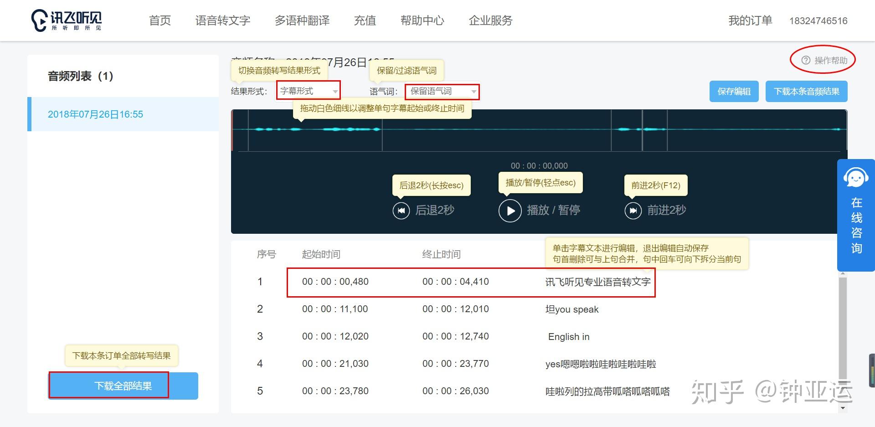This screenshot has height=427, width=875.
Task: Click the forward 2 seconds icon
Action: pyautogui.click(x=633, y=211)
